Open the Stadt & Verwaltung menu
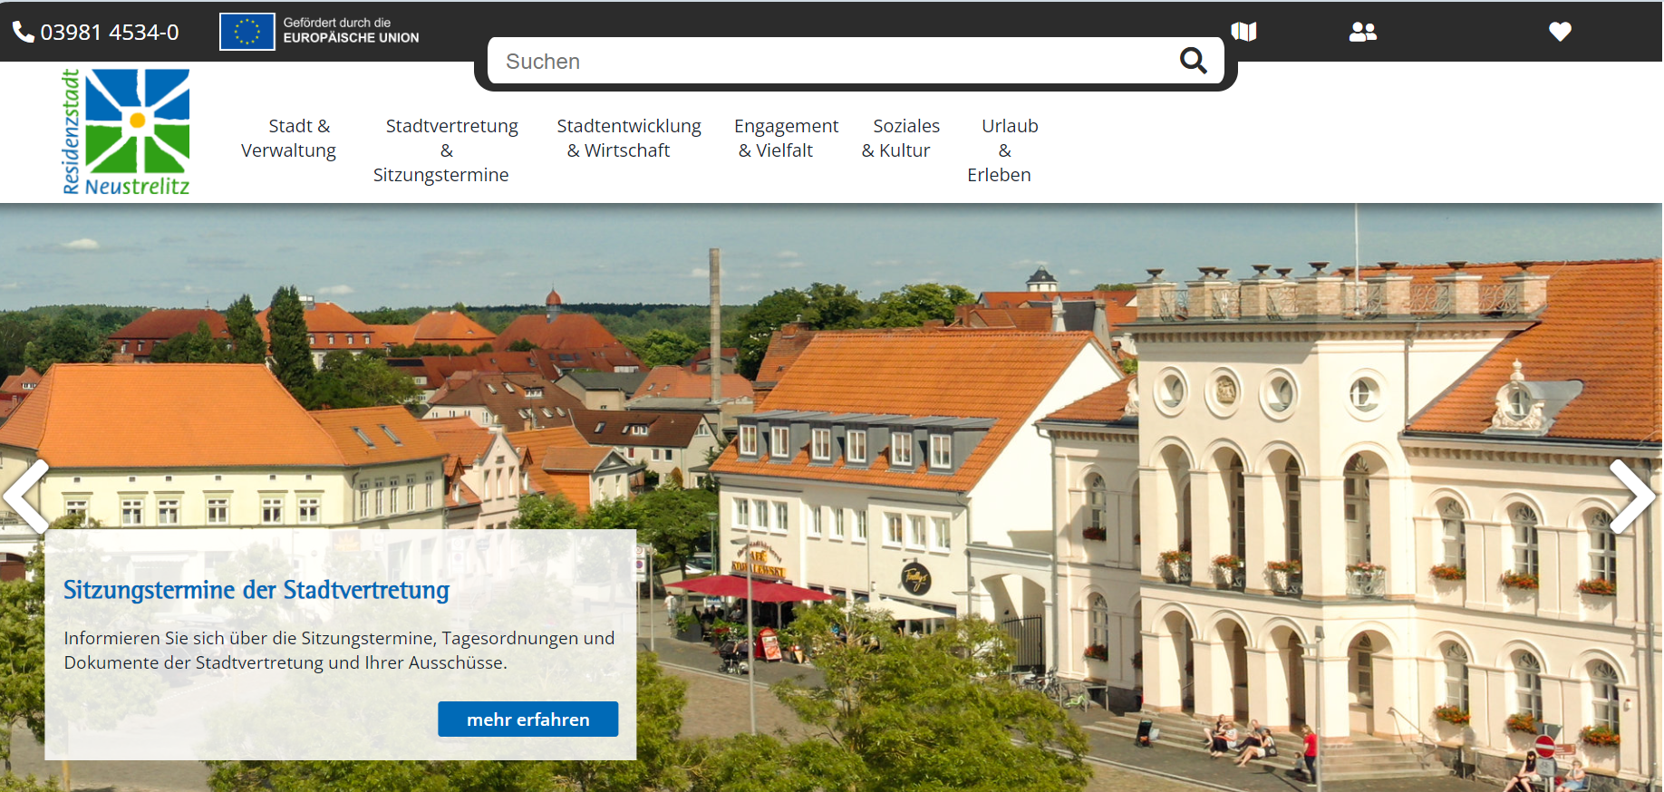The image size is (1664, 792). [x=289, y=138]
